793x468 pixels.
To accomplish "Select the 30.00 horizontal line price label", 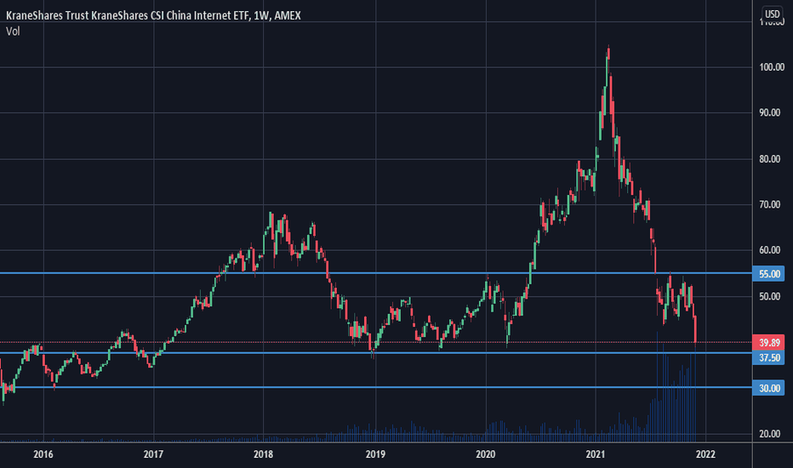I will click(x=768, y=388).
